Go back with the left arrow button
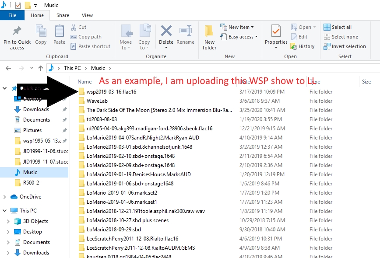 click(x=8, y=68)
